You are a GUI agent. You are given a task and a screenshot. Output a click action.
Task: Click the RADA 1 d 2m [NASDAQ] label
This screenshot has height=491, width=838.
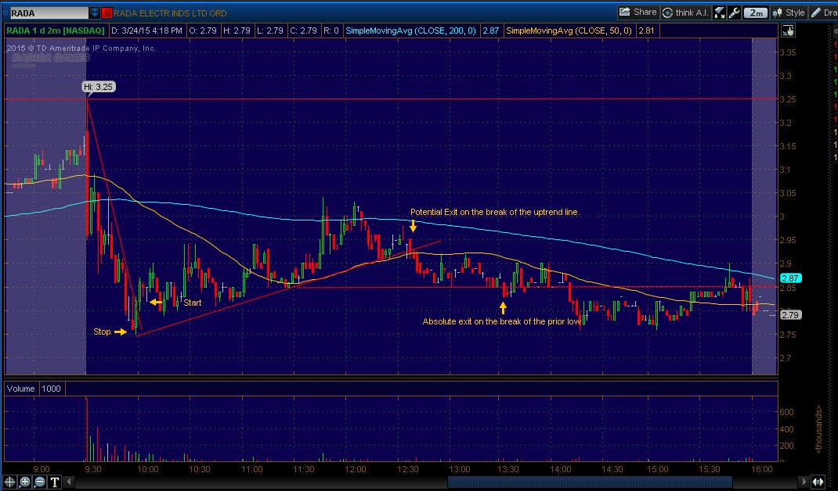56,31
